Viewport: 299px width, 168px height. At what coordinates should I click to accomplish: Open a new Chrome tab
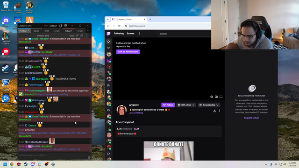click(x=150, y=19)
